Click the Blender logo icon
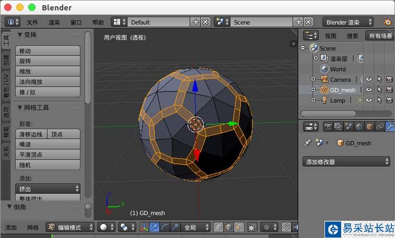Image resolution: width=395 pixels, height=238 pixels. point(387,22)
